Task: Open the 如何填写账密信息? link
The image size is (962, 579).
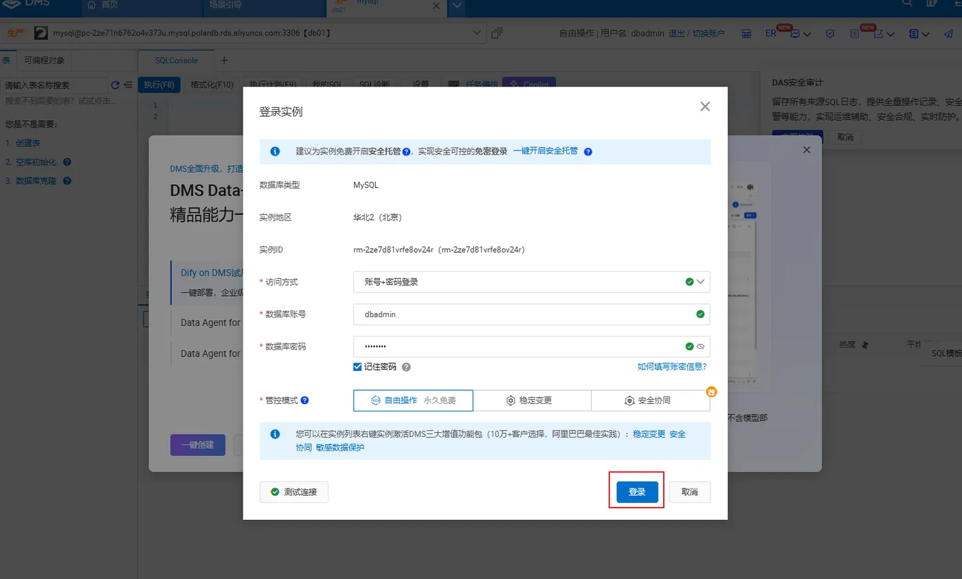Action: coord(672,367)
